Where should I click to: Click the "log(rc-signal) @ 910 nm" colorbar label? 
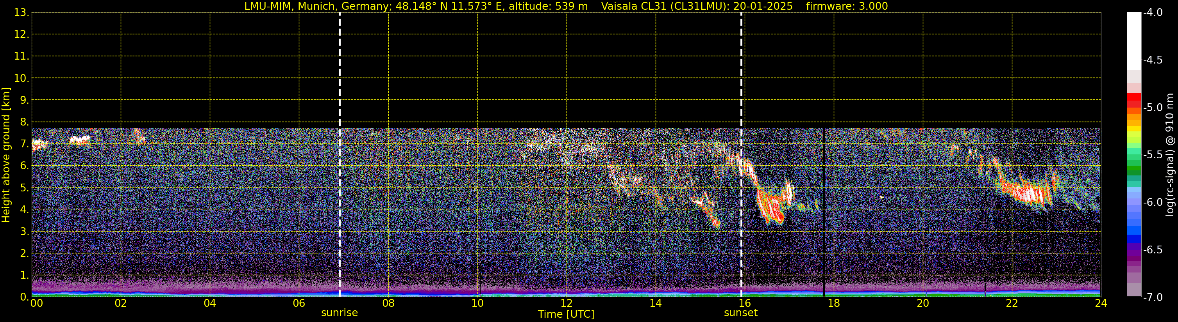(1170, 155)
